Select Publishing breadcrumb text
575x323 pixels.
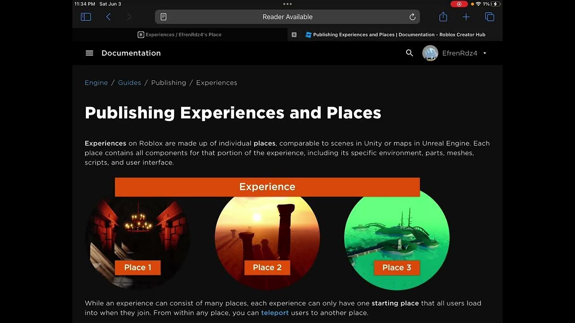168,83
